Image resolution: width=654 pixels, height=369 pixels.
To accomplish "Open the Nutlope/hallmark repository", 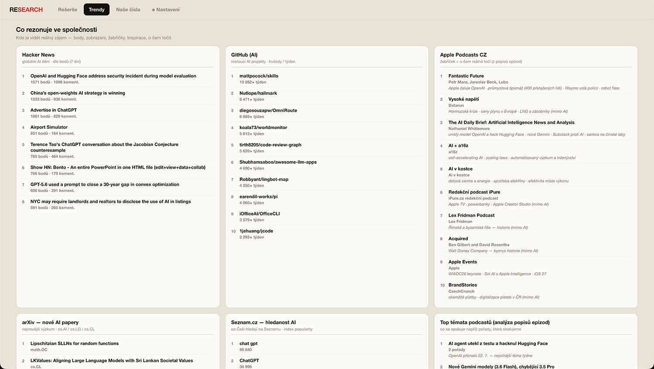I will coord(258,93).
